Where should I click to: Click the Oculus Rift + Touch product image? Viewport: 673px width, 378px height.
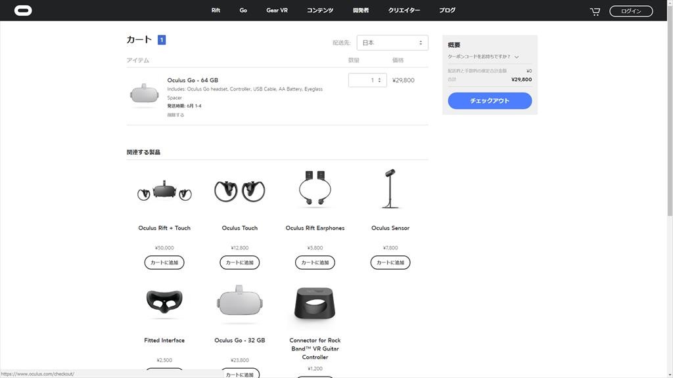(x=164, y=191)
